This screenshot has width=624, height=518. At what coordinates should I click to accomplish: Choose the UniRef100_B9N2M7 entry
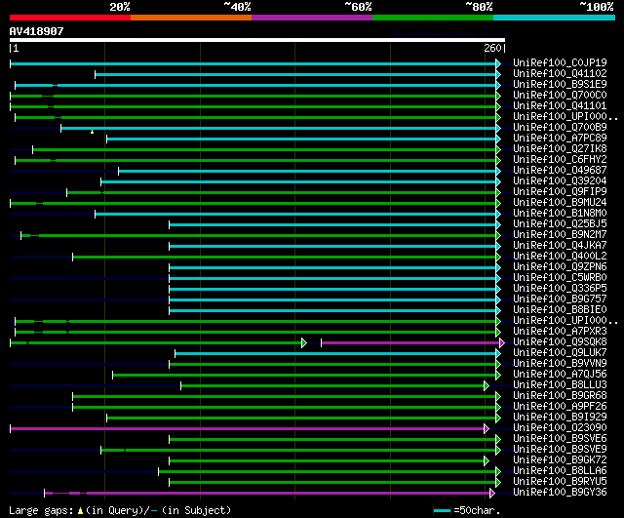(x=560, y=235)
